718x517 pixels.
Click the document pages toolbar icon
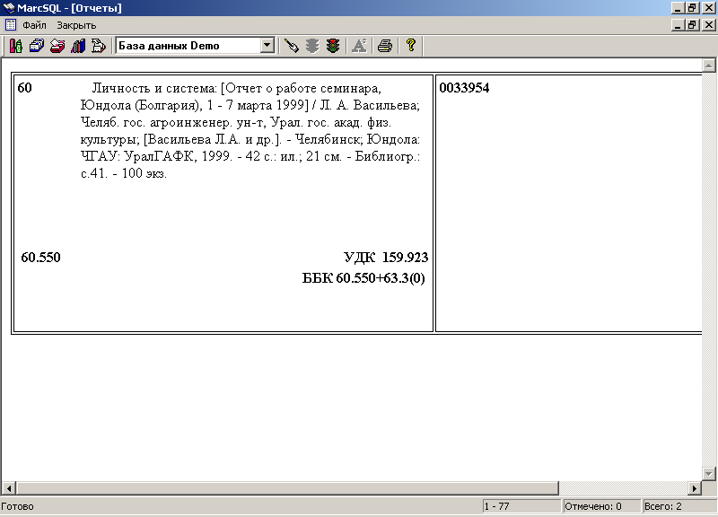pyautogui.click(x=98, y=46)
